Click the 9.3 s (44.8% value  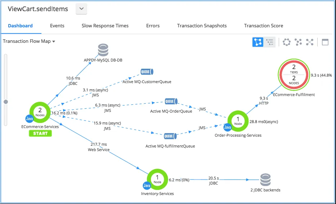click(x=322, y=75)
